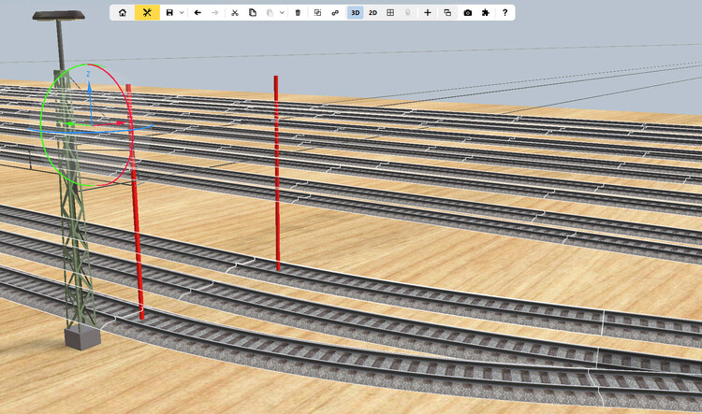Expand the paste options dropdown arrow
Viewport: 702px width, 414px height.
[x=282, y=12]
